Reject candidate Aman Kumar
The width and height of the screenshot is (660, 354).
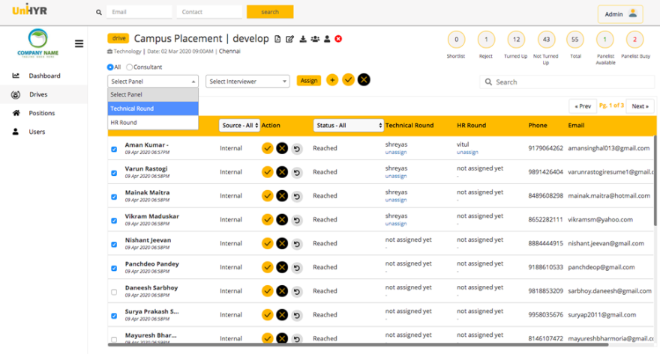point(282,148)
